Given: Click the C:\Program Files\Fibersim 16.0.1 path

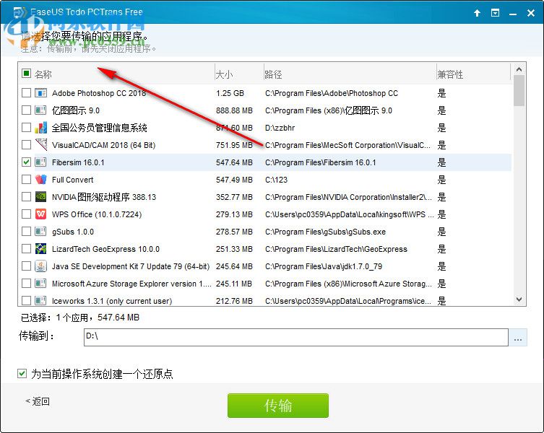Looking at the screenshot, I should pyautogui.click(x=320, y=162).
